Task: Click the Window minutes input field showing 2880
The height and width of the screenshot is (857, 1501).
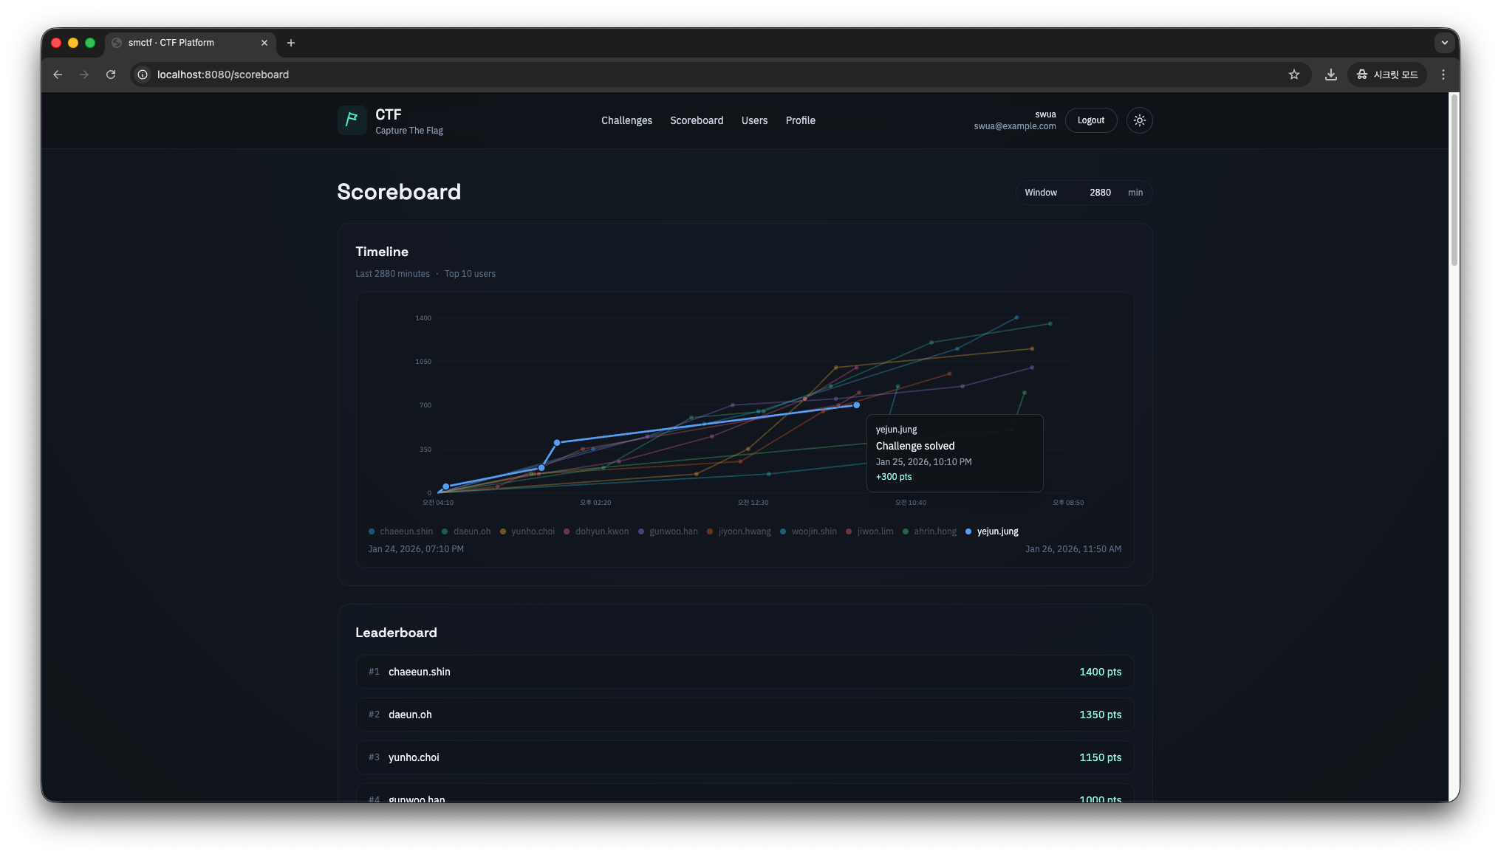Action: (x=1099, y=193)
